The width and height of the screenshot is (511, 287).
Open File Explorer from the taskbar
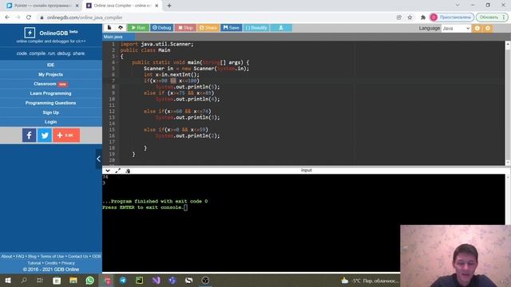[x=73, y=280]
